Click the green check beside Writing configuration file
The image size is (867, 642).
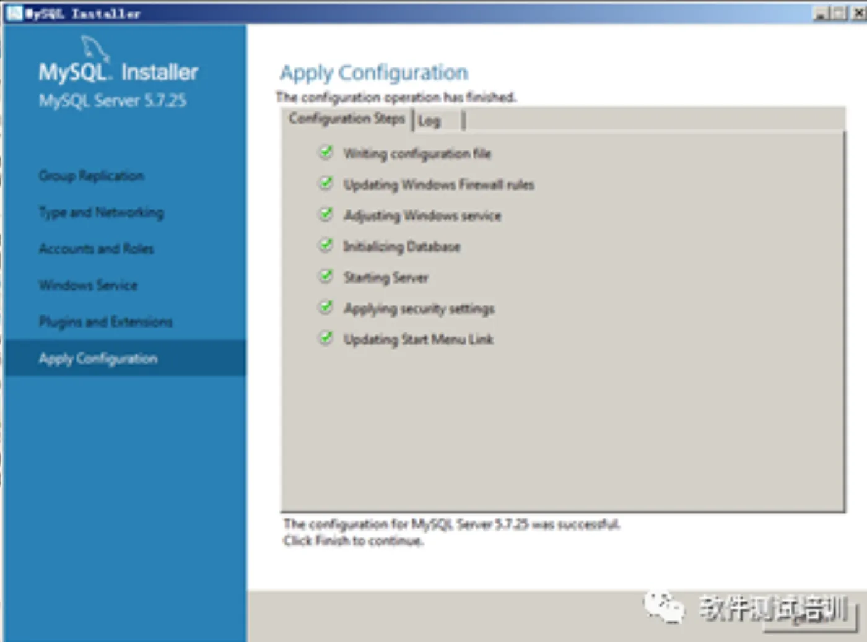[x=325, y=152]
